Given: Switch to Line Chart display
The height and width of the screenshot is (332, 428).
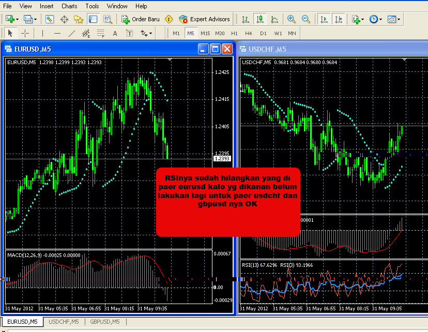Looking at the screenshot, I should coord(274,19).
